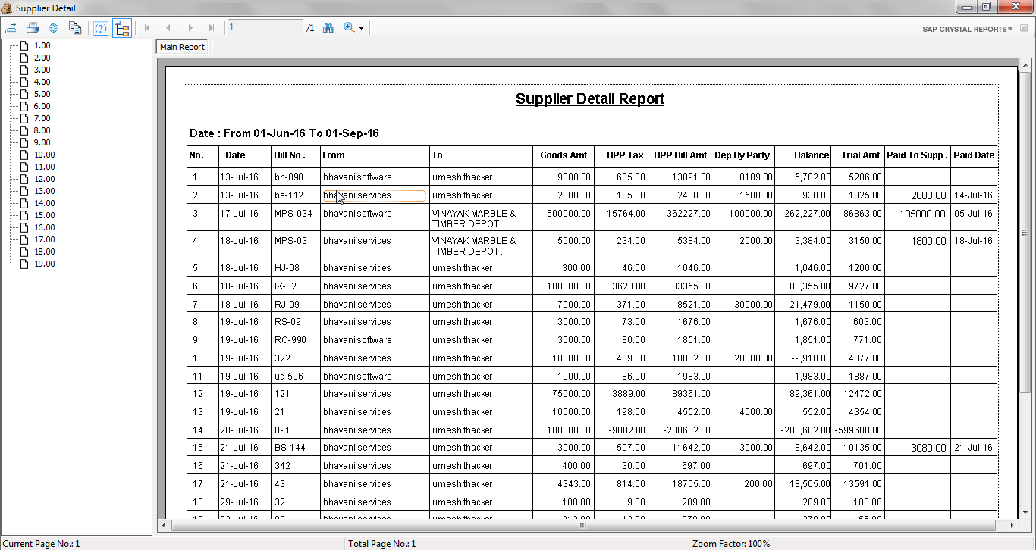The height and width of the screenshot is (550, 1036).
Task: Click bill number MPS-034 cell
Action: click(294, 214)
